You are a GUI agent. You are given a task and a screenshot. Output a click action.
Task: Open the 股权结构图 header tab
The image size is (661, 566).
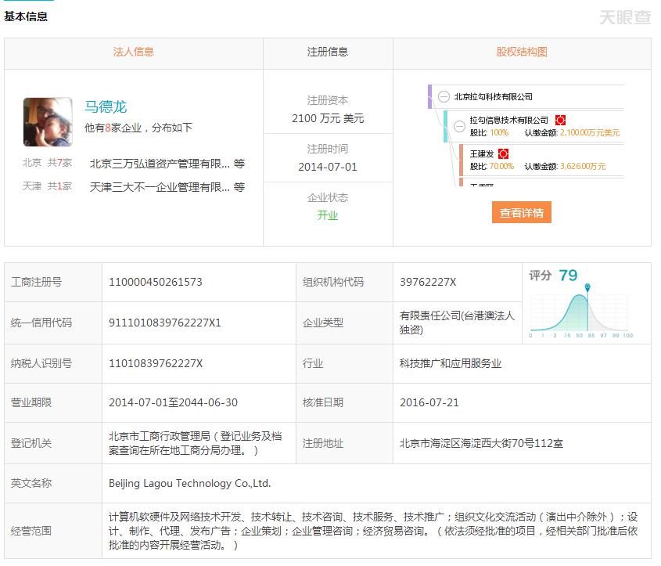pos(522,52)
